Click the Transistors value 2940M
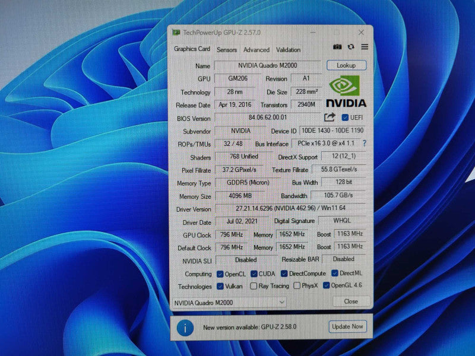 click(306, 104)
